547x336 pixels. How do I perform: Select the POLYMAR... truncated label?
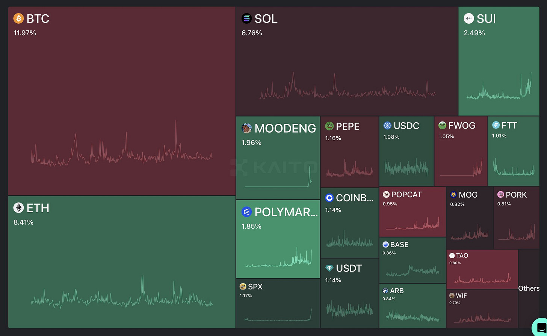[x=286, y=212]
